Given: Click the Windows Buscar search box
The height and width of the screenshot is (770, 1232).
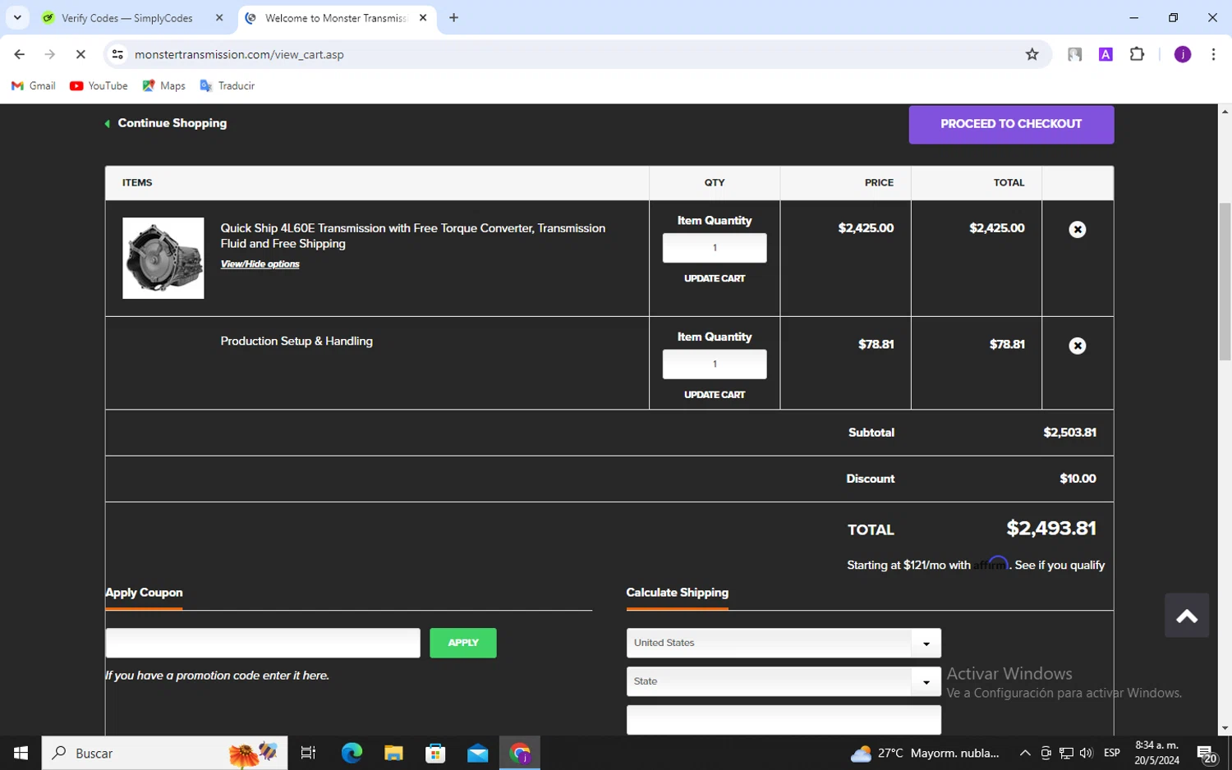Looking at the screenshot, I should tap(164, 753).
